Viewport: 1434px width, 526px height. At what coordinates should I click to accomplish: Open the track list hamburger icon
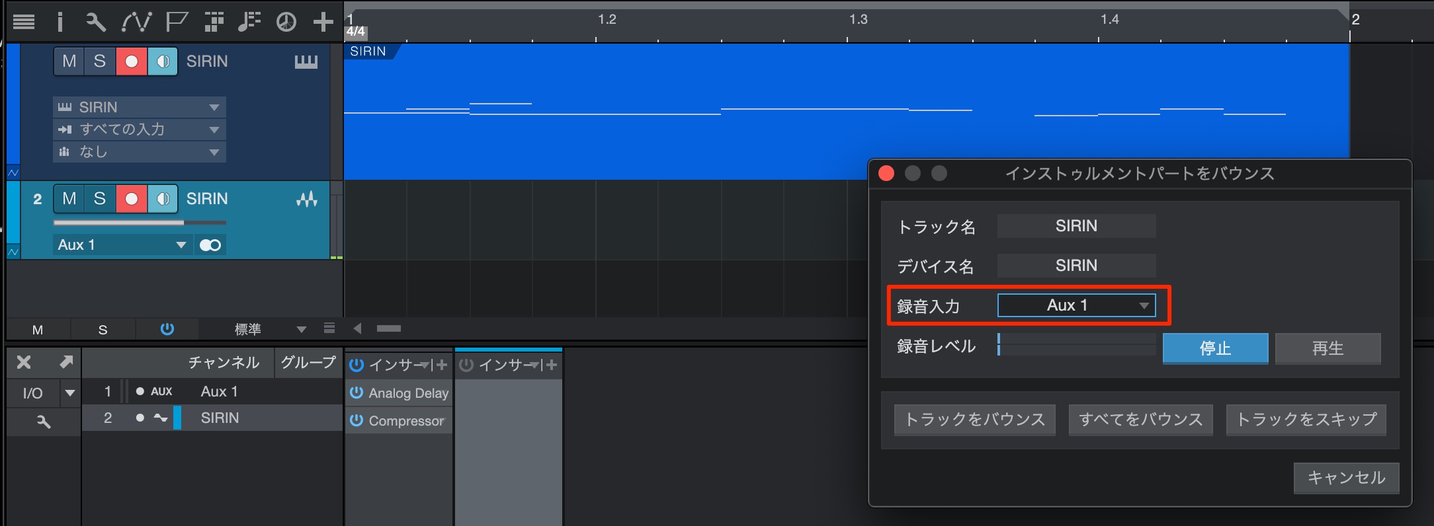24,22
